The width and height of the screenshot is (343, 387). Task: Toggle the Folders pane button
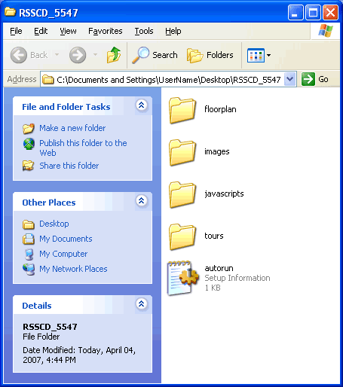(210, 55)
